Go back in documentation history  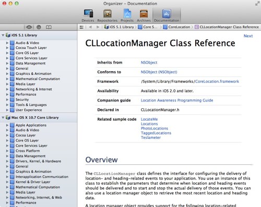pyautogui.click(x=90, y=27)
